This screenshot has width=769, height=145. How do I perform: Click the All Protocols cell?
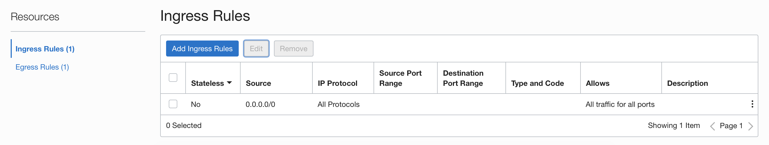tap(338, 104)
